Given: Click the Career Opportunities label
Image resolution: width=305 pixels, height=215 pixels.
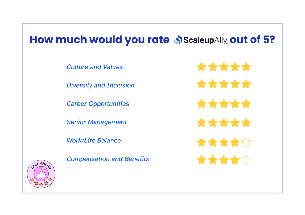Looking at the screenshot, I should tap(98, 104).
